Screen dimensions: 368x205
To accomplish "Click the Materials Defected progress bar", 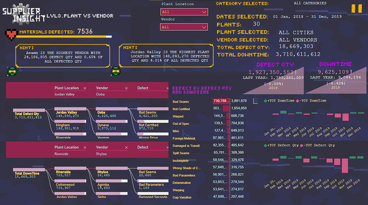I will click(x=63, y=37).
